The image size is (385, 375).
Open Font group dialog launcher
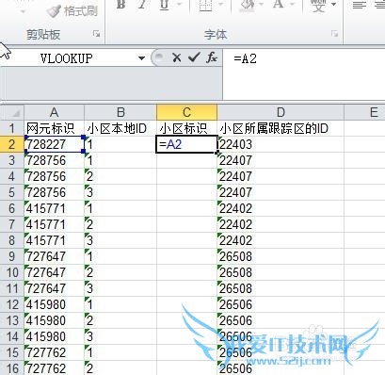(x=334, y=34)
